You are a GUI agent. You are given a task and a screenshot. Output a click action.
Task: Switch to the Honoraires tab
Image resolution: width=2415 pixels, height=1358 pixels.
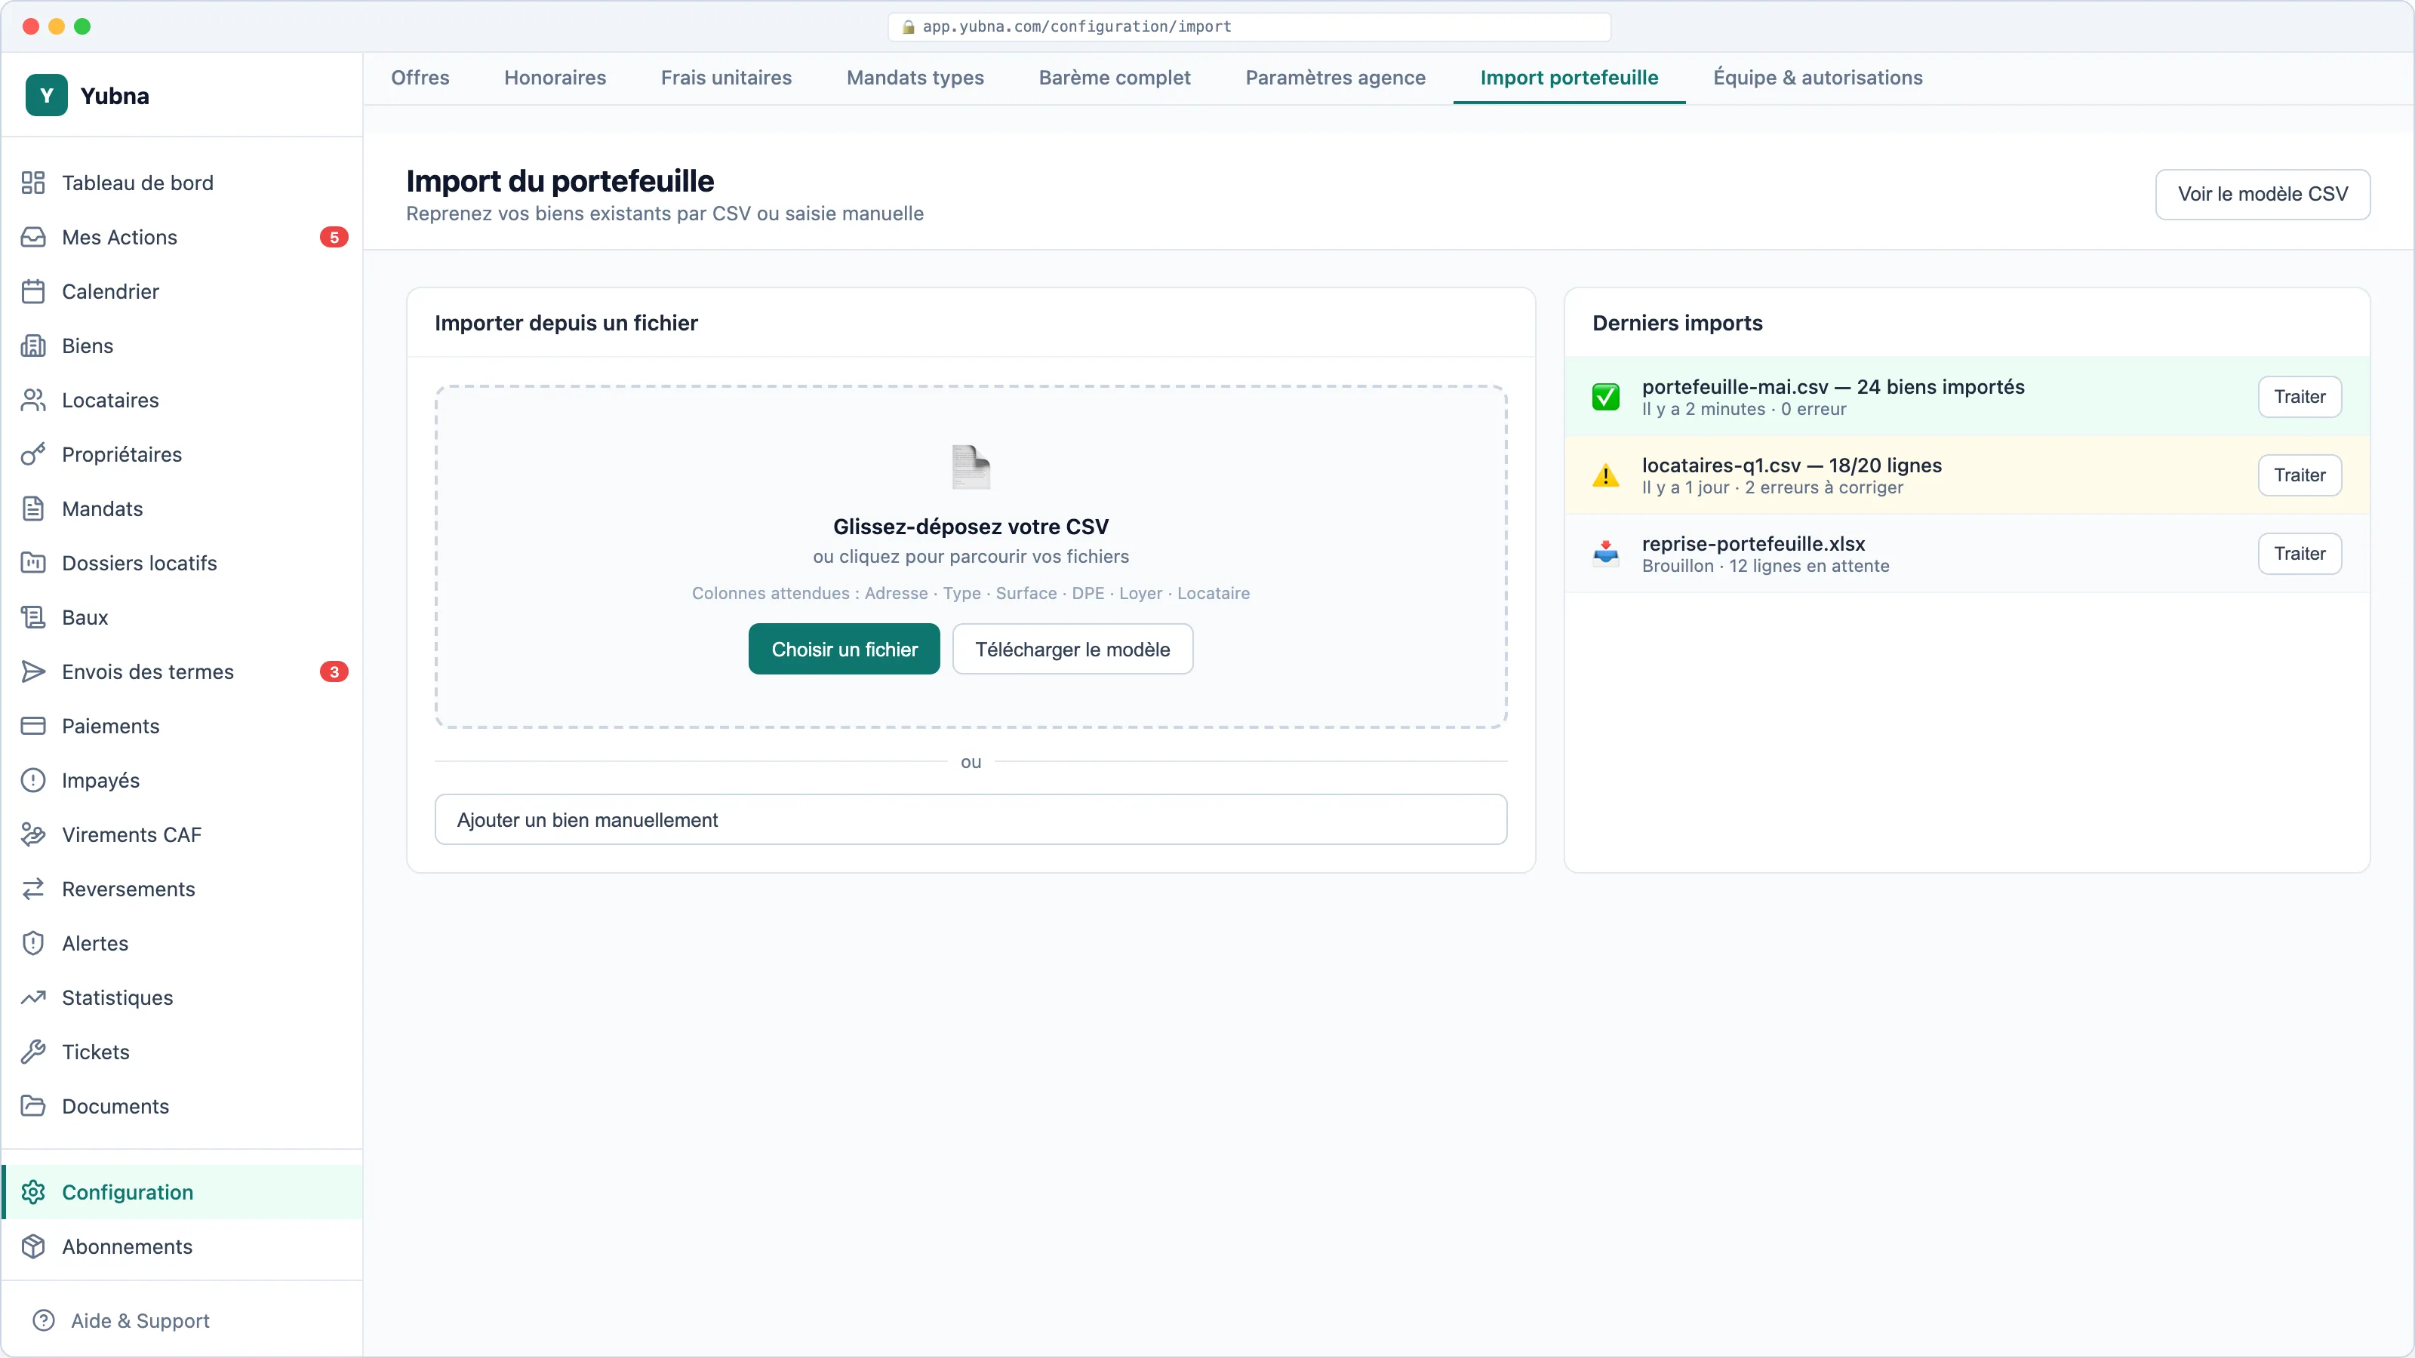[x=555, y=78]
